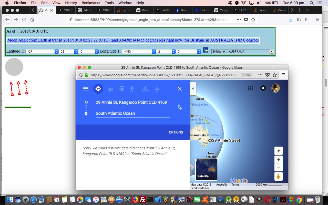328x205 pixels.
Task: Edit the starting point 29 Annie St field
Action: pos(132,102)
